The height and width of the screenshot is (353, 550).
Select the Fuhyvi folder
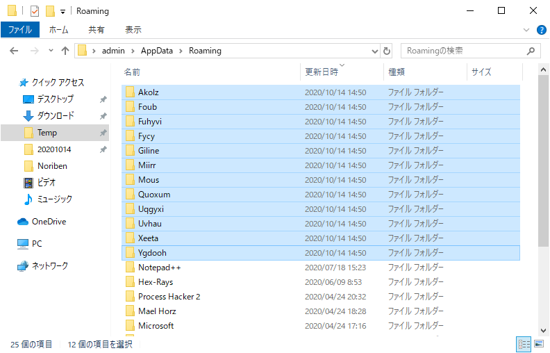pos(321,122)
